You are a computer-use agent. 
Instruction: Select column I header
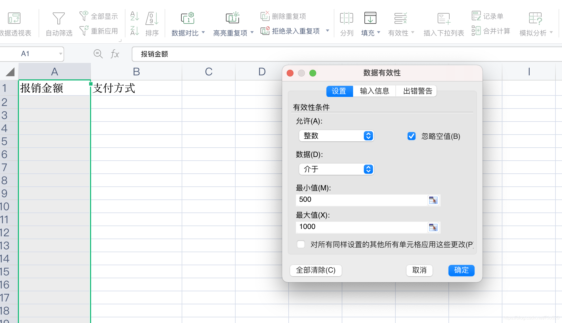point(529,72)
